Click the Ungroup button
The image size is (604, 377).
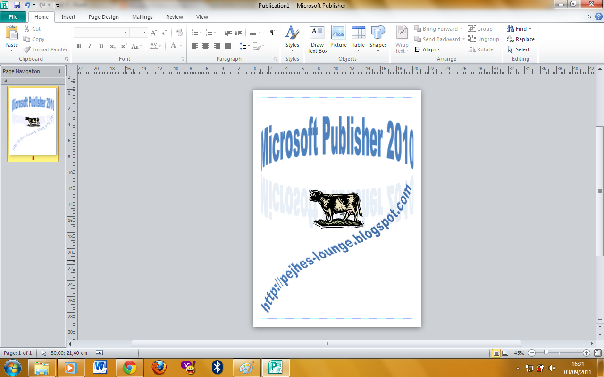(x=484, y=39)
